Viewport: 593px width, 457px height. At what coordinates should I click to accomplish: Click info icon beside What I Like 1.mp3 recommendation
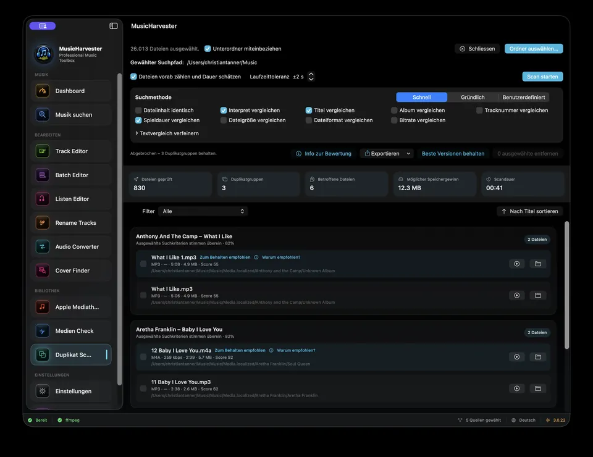click(x=256, y=258)
